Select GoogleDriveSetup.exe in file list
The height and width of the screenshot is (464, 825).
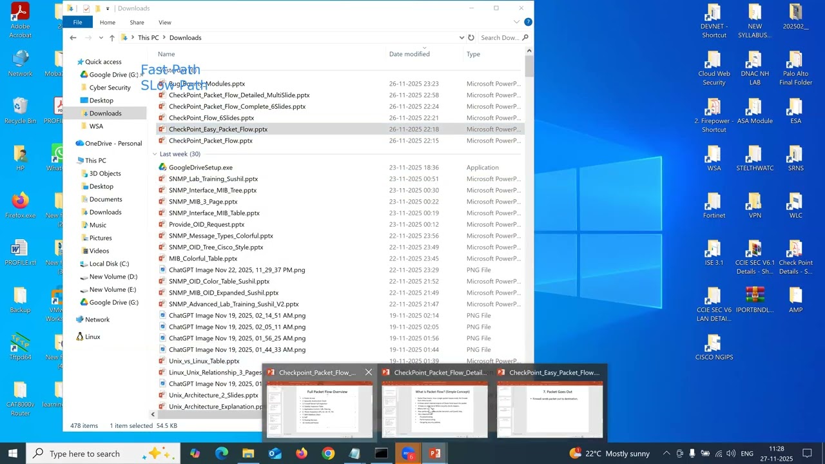[200, 168]
